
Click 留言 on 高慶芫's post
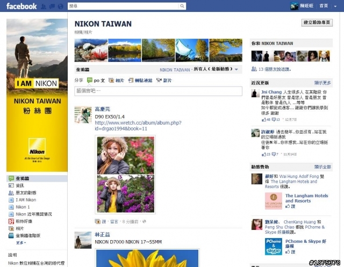pyautogui.click(x=114, y=222)
